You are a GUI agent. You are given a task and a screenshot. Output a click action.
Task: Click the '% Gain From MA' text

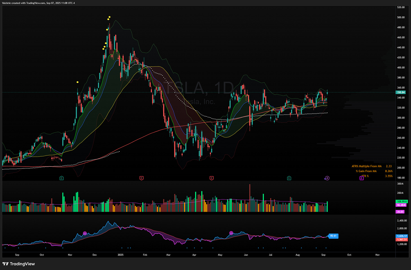click(366, 171)
